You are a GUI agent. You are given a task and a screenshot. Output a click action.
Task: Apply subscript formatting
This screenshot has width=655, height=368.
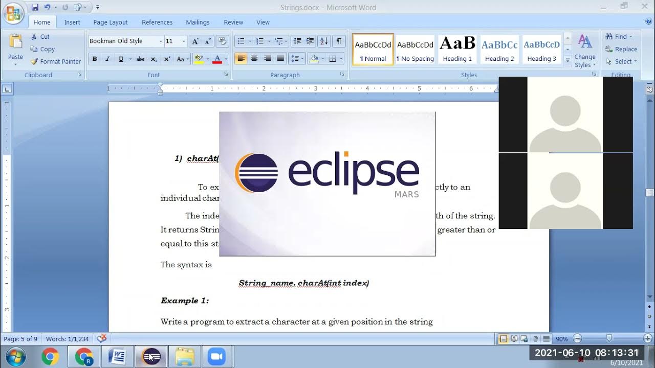click(154, 59)
